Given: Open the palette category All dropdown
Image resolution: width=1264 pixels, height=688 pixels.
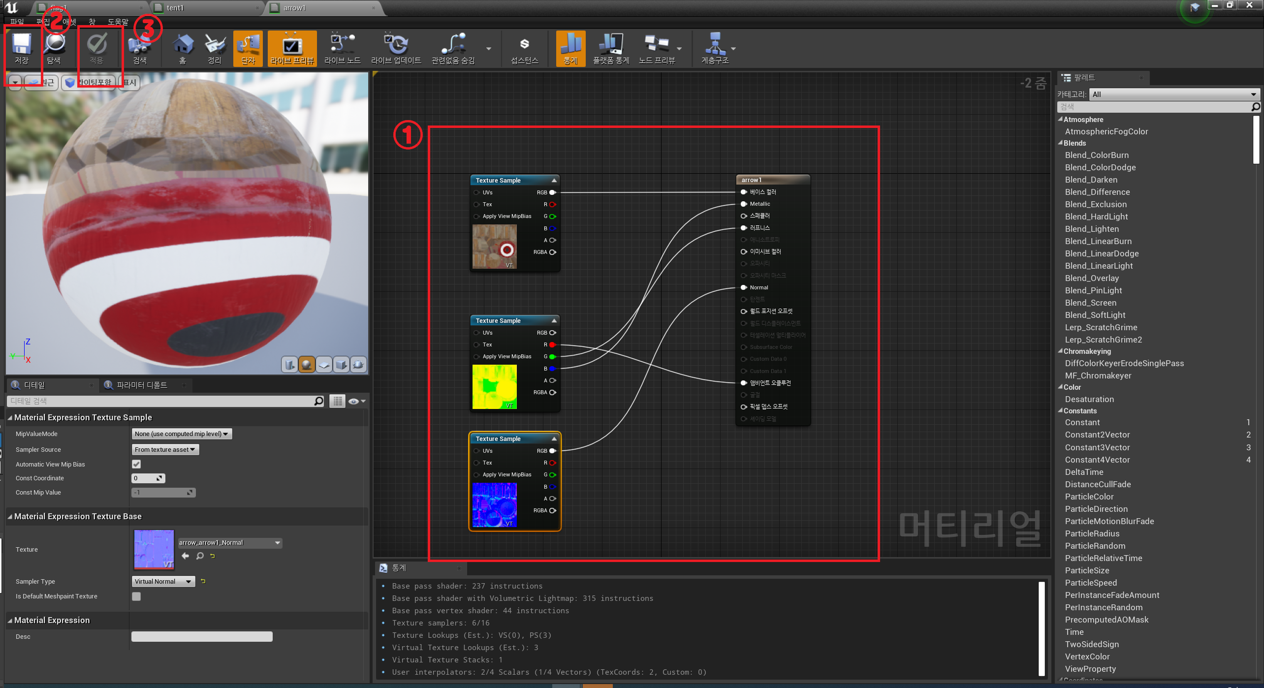Looking at the screenshot, I should 1174,94.
